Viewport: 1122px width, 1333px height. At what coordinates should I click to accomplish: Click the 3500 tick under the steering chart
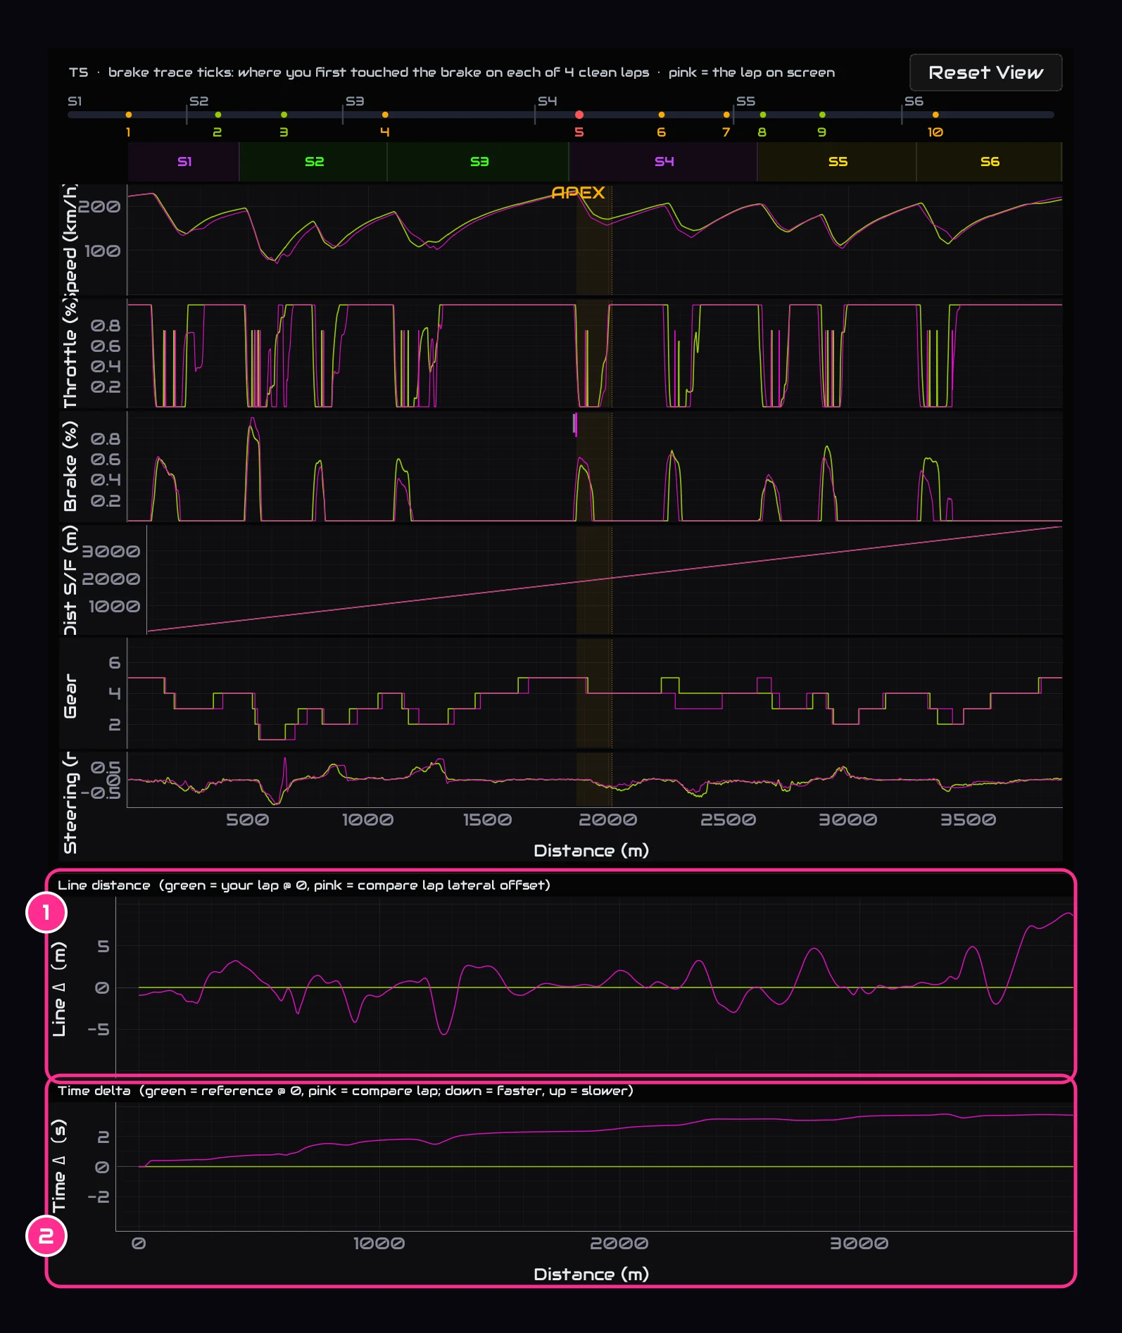[968, 820]
